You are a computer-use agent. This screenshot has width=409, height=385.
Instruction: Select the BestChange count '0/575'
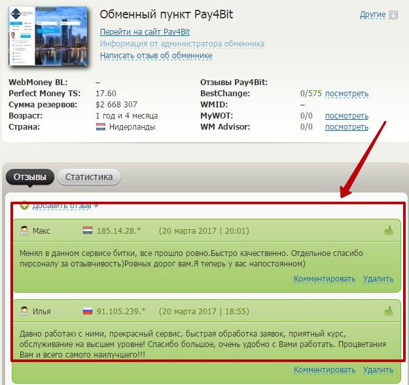pos(311,94)
